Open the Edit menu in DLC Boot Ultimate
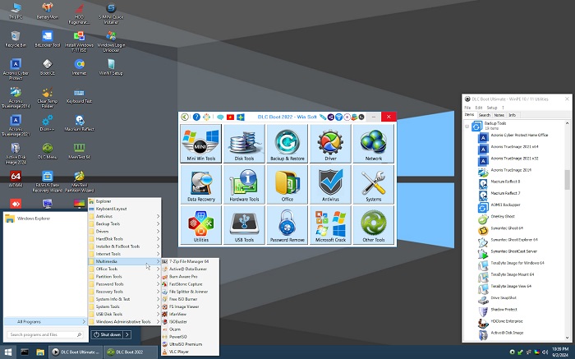The width and height of the screenshot is (575, 359). 479,108
